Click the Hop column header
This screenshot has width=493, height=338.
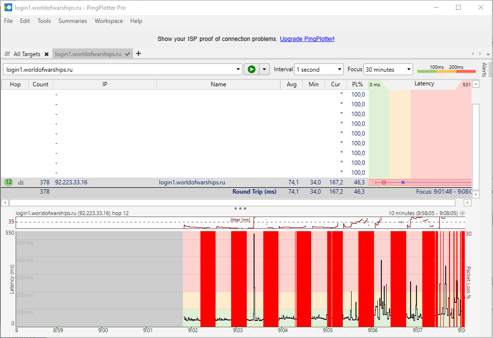(15, 84)
